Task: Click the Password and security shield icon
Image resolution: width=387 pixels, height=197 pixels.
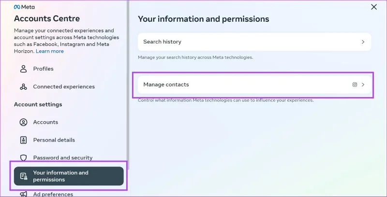Action: coord(23,157)
